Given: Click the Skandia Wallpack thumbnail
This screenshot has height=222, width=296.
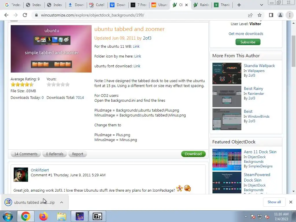Looking at the screenshot, I should coord(227,73).
